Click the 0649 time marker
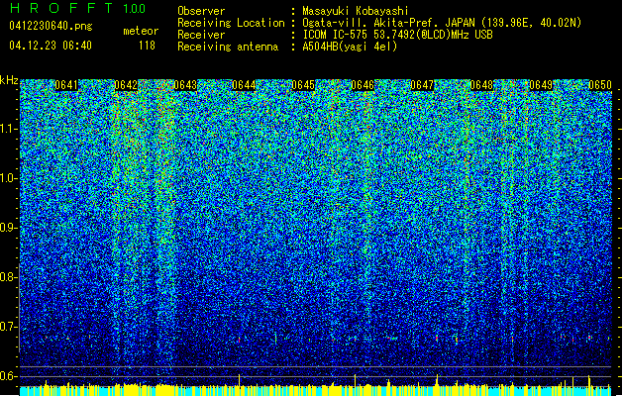 click(x=541, y=85)
